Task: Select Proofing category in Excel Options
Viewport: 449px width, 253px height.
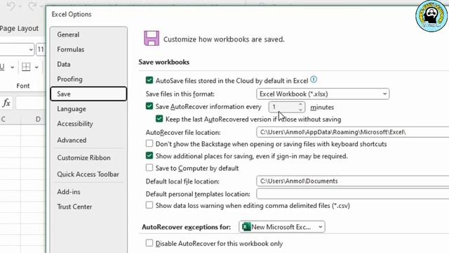Action: [88, 79]
